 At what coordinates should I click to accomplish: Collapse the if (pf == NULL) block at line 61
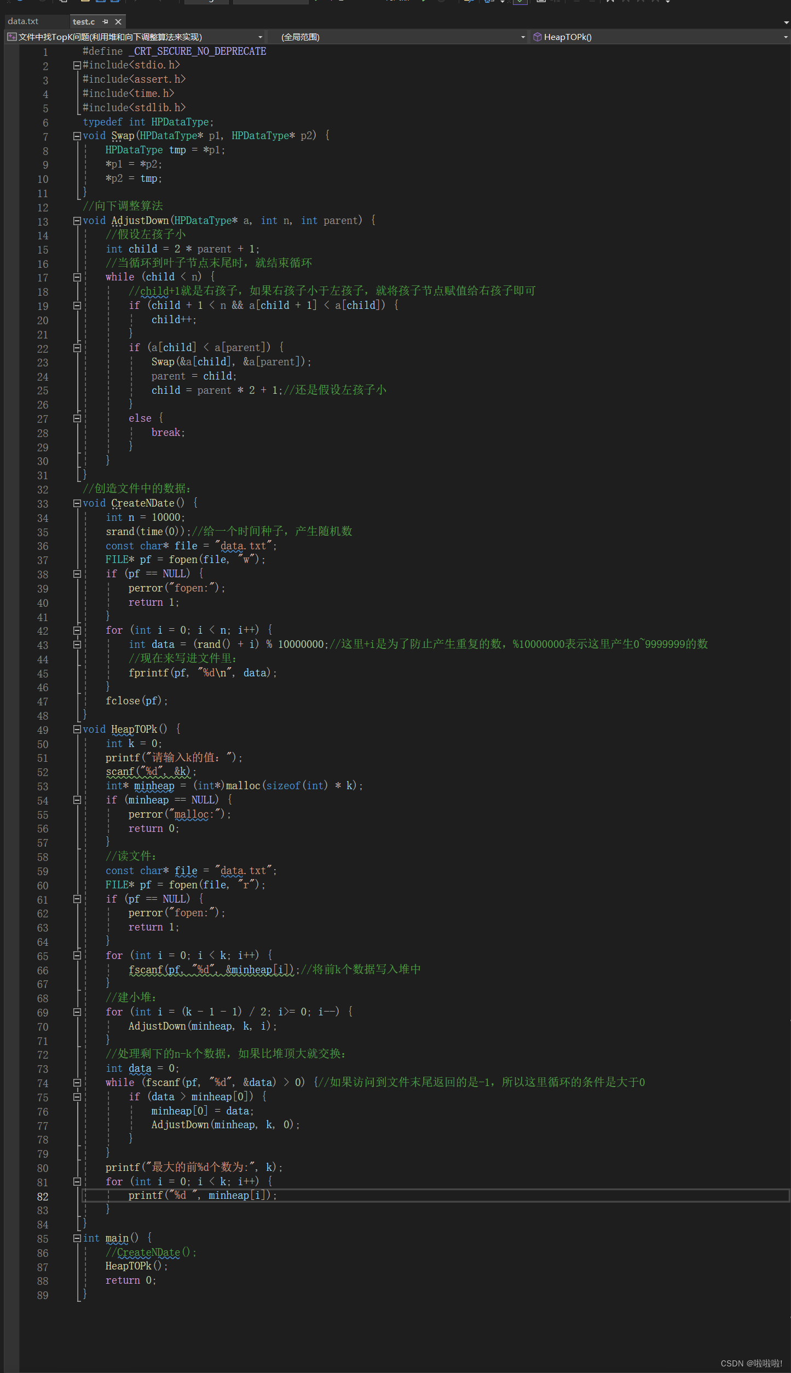click(x=77, y=899)
